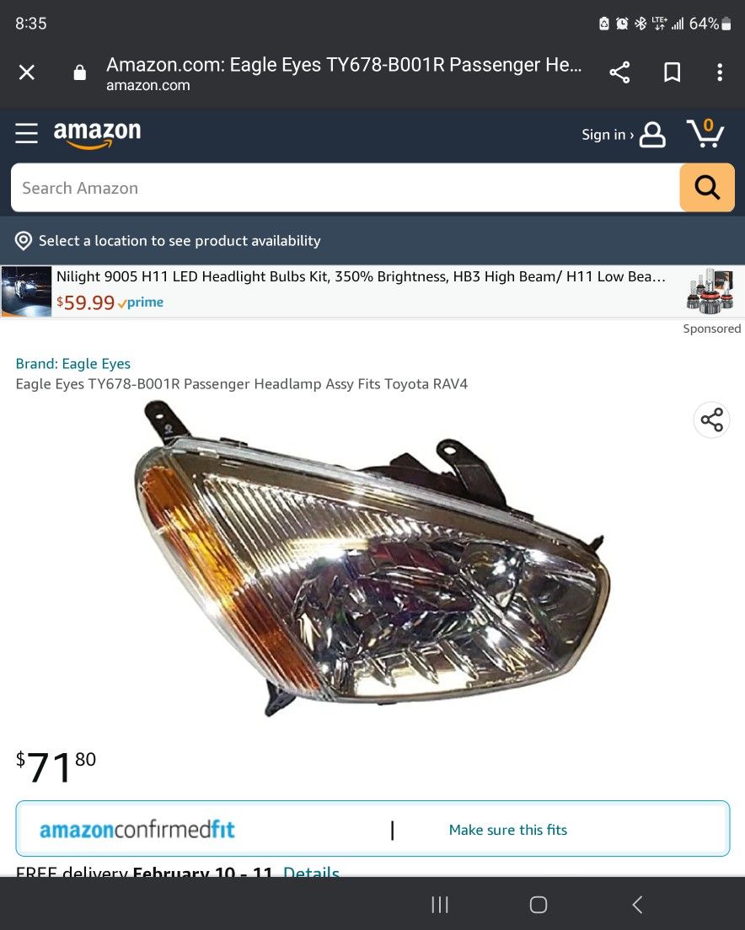Tap the Android home navigation button
The image size is (745, 930).
(x=538, y=905)
